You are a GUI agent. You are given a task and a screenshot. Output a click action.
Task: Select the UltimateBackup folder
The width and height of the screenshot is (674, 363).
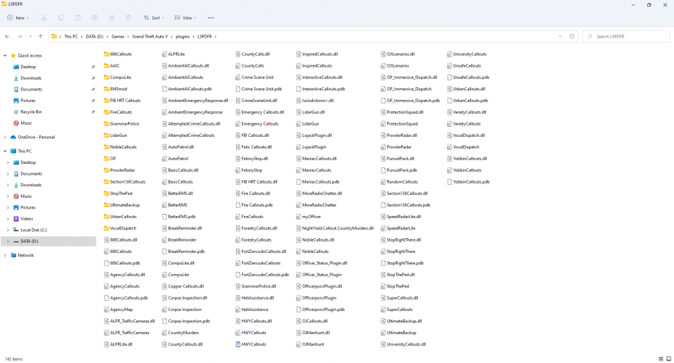[x=121, y=205]
